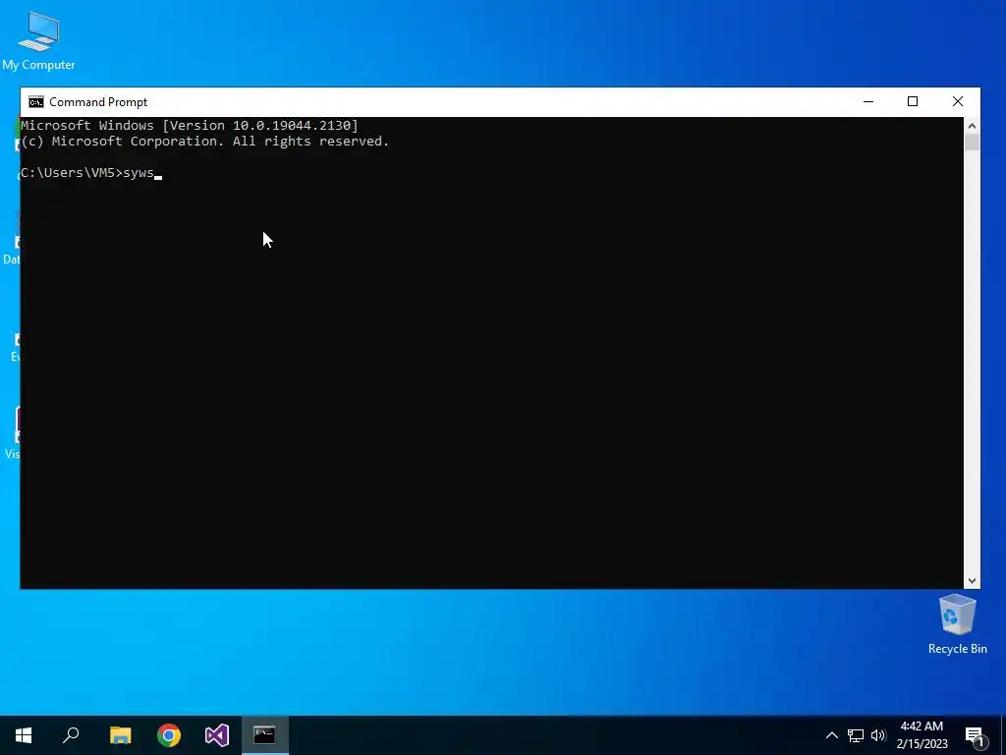Click the Command Prompt title bar icon

[36, 102]
